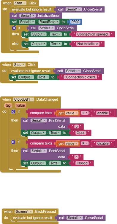Click the 'value' event parameter
117x224 pixels.
click(20, 105)
